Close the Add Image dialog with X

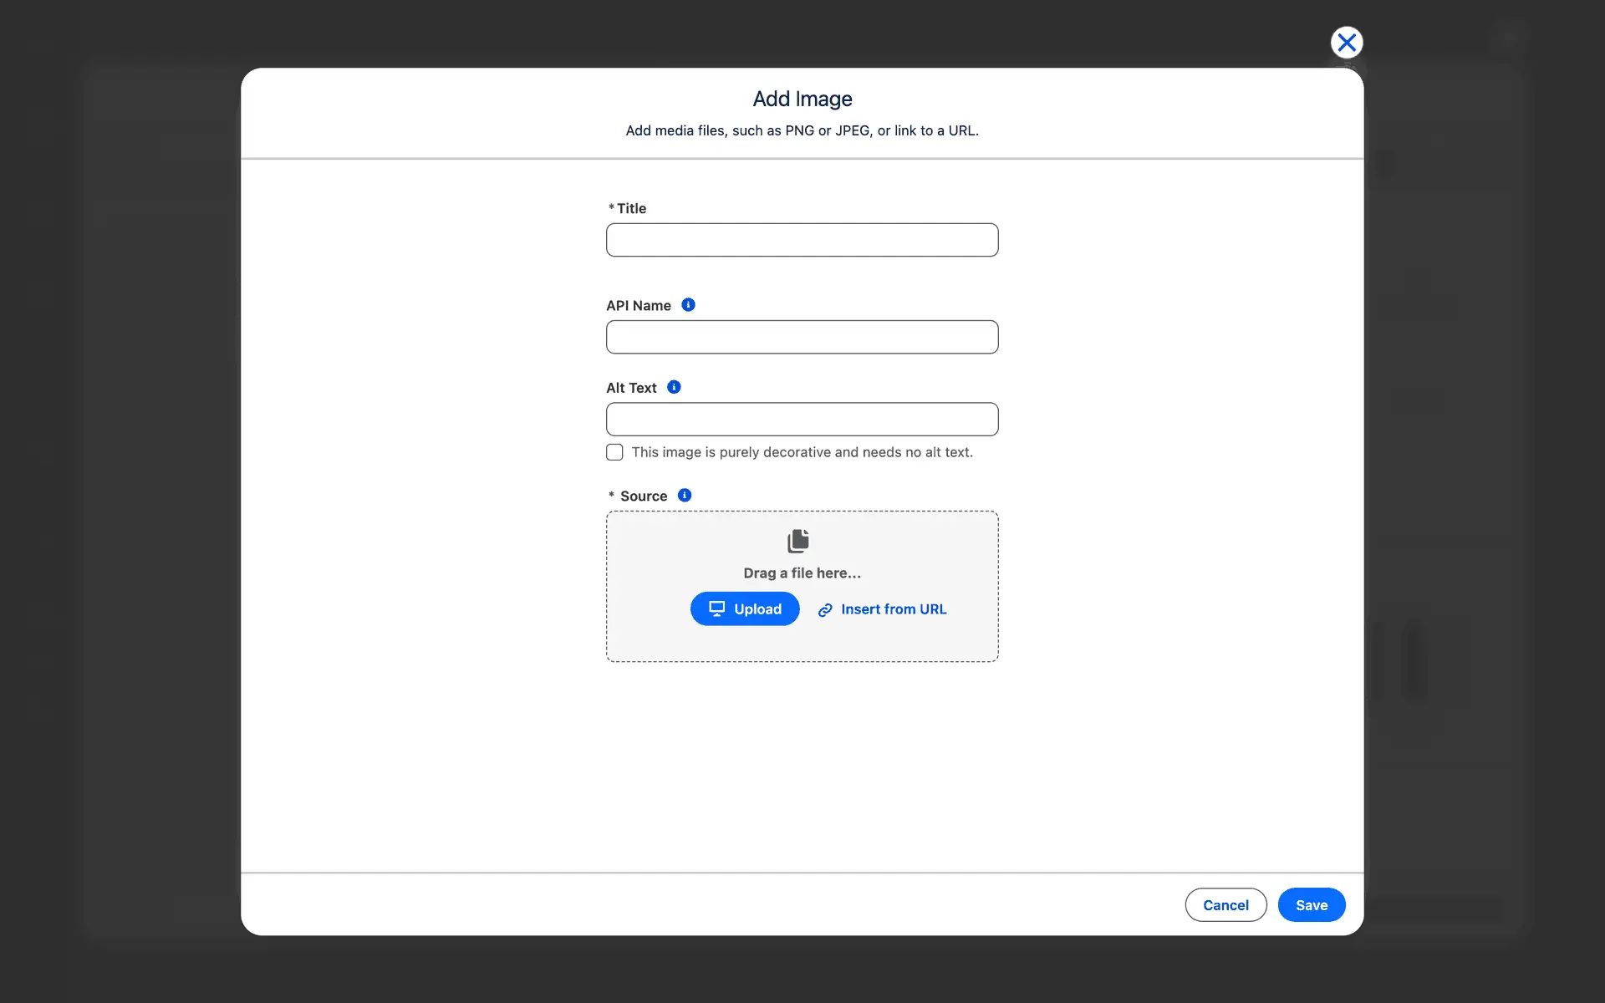coord(1346,43)
